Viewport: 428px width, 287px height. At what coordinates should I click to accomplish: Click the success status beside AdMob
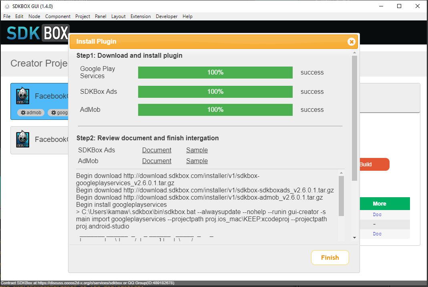tap(312, 109)
